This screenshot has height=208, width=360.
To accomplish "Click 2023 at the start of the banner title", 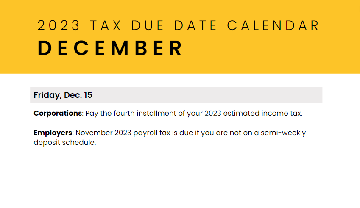I will point(59,25).
